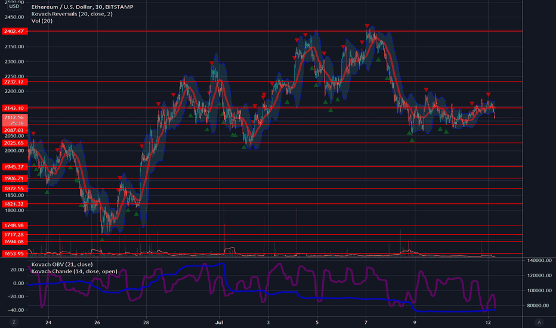Click the USD currency button
The height and width of the screenshot is (328, 556).
pos(14,6)
